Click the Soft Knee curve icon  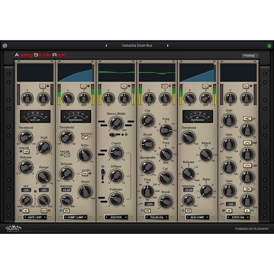point(84,137)
